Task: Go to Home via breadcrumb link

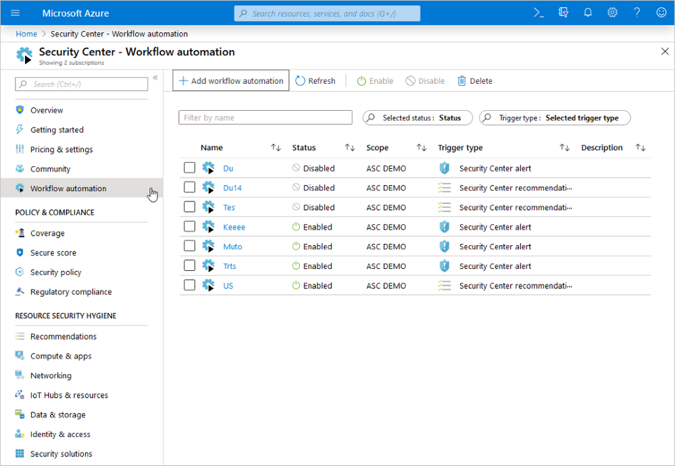Action: click(26, 34)
